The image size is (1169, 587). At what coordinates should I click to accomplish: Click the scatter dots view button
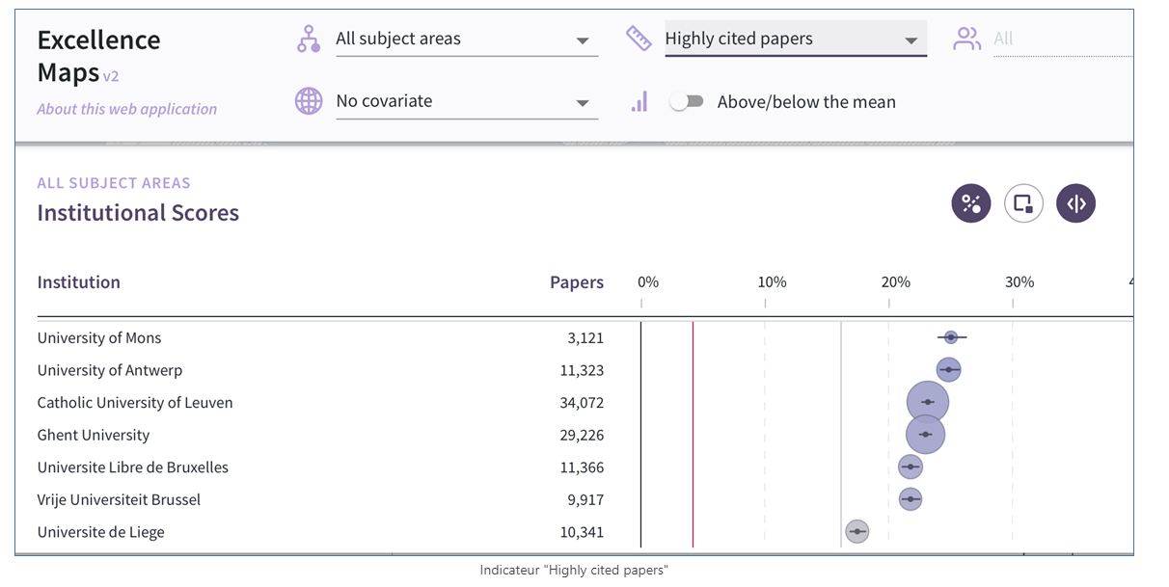coord(971,203)
